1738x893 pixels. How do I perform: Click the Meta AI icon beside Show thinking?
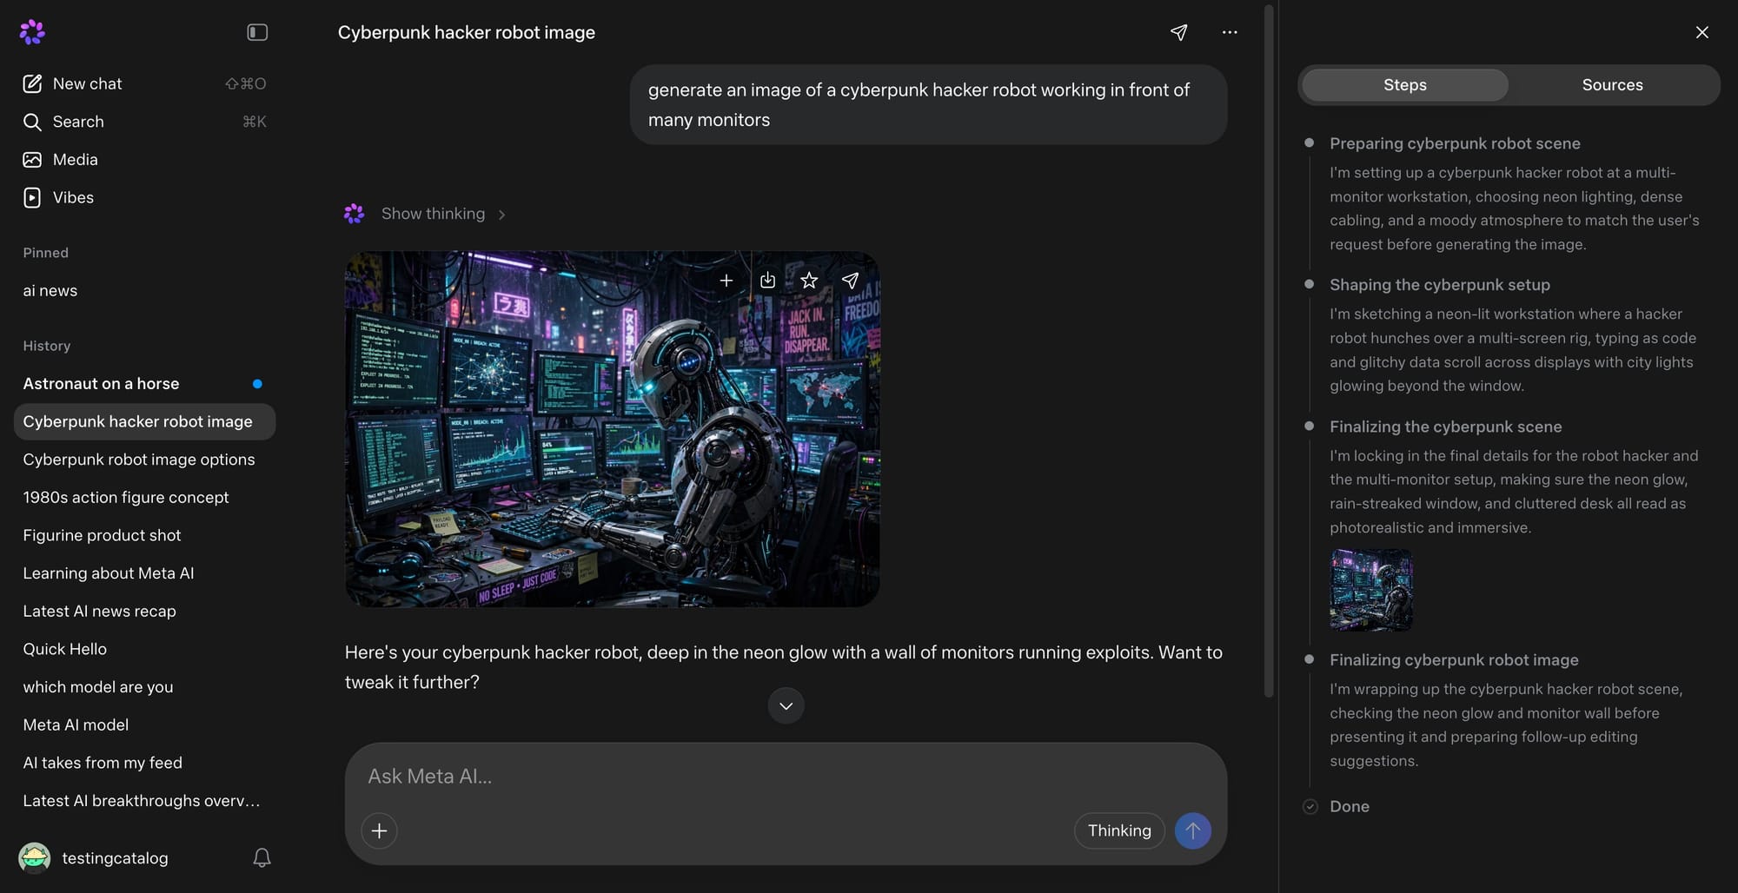pyautogui.click(x=354, y=214)
